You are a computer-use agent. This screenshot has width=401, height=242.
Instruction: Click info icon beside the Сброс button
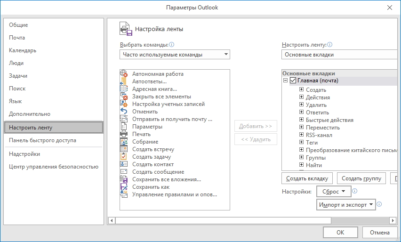coord(355,191)
